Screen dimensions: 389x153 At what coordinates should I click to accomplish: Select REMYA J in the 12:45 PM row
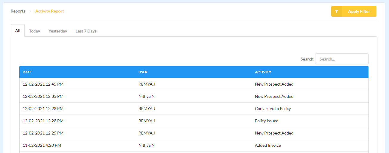[x=147, y=84]
